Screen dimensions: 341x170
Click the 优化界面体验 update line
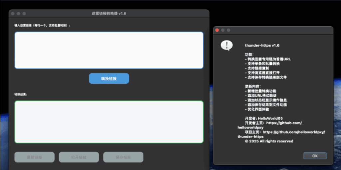pos(257,109)
